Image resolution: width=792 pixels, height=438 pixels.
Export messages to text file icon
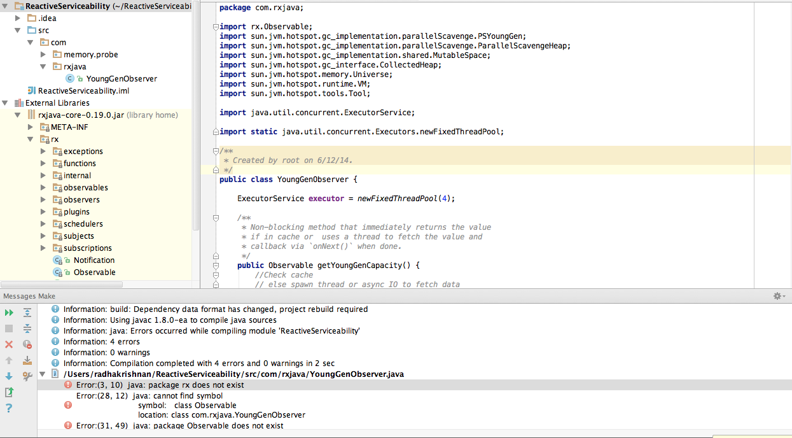(9, 392)
